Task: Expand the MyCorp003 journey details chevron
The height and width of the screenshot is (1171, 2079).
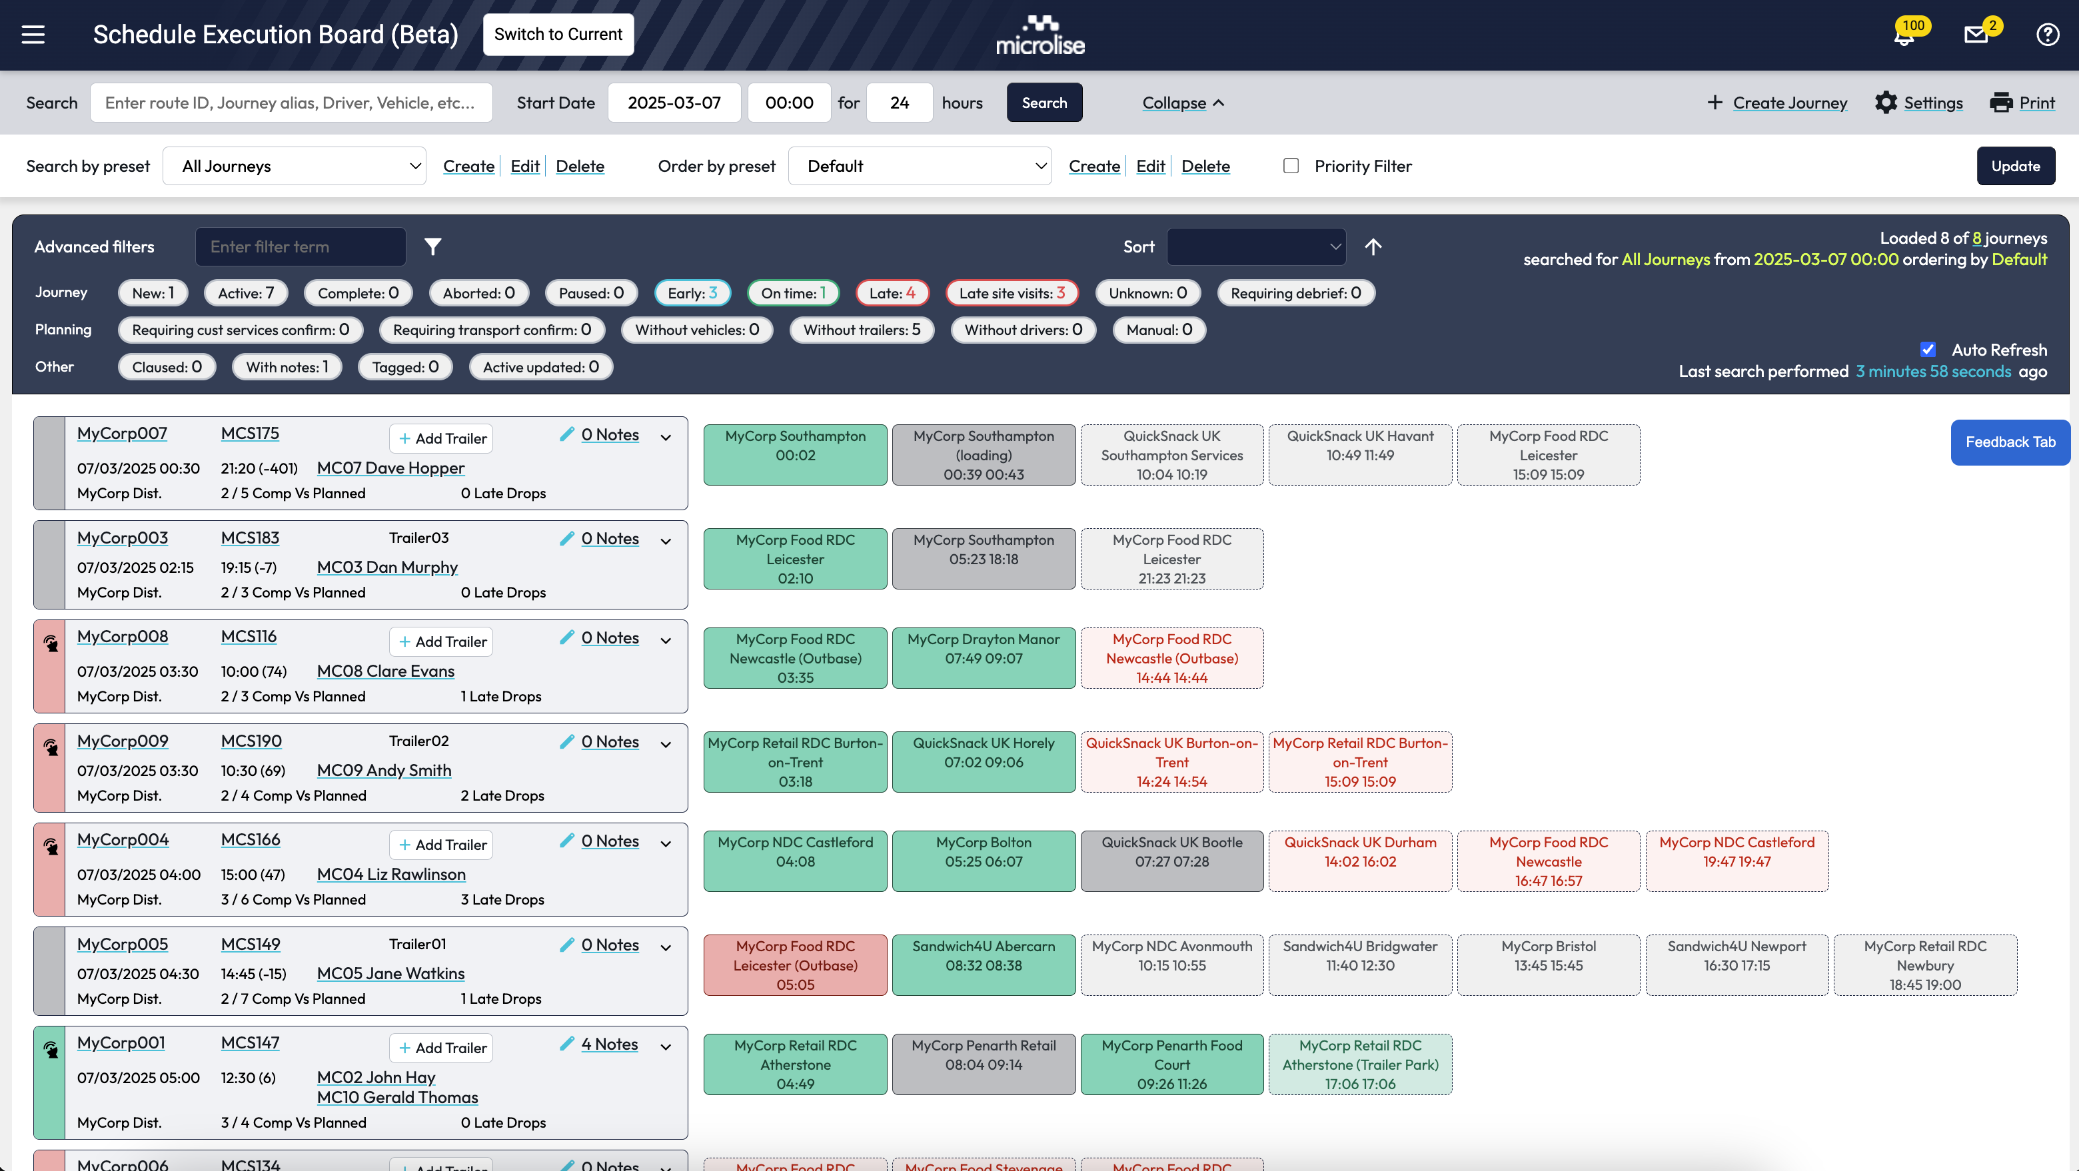Action: click(666, 542)
